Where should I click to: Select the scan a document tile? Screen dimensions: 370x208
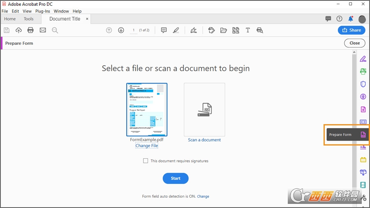pos(204,109)
